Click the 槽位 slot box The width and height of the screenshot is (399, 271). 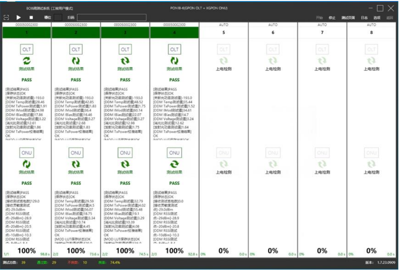58,17
